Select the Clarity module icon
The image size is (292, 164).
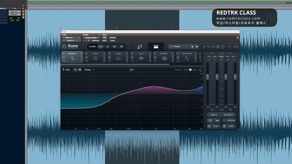(141, 58)
